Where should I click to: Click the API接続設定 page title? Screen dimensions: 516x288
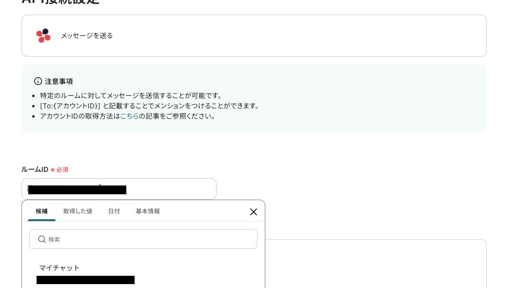[x=60, y=1]
